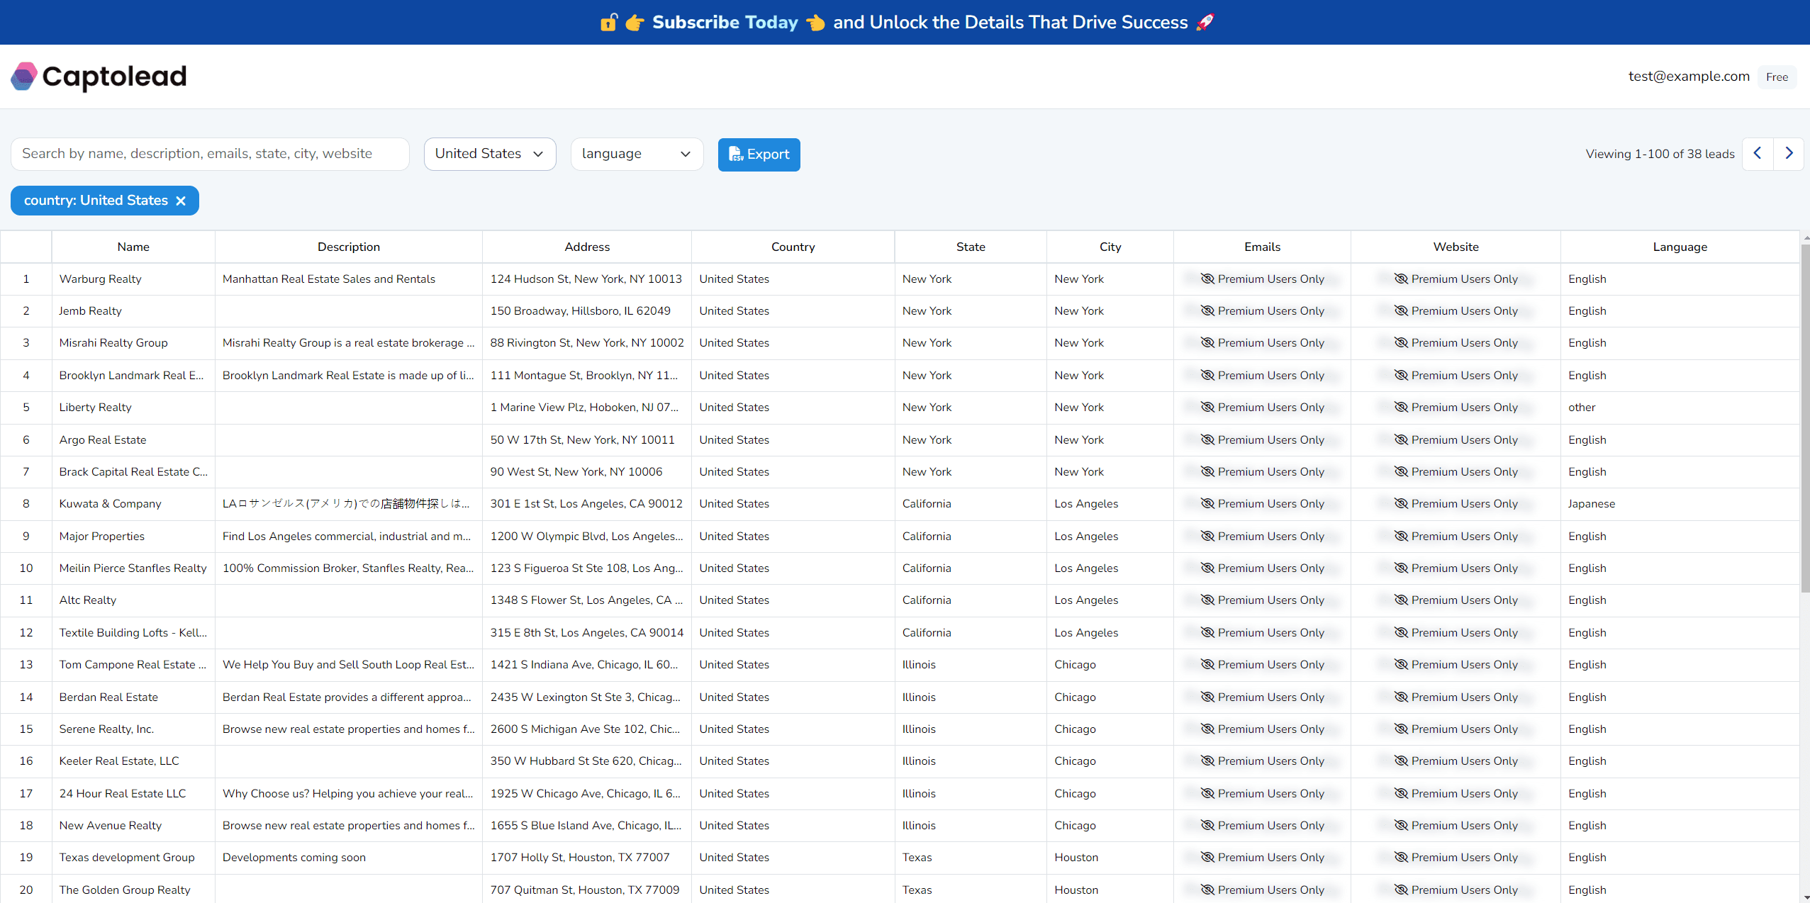Click the Free plan badge
The width and height of the screenshot is (1810, 903).
pyautogui.click(x=1777, y=77)
